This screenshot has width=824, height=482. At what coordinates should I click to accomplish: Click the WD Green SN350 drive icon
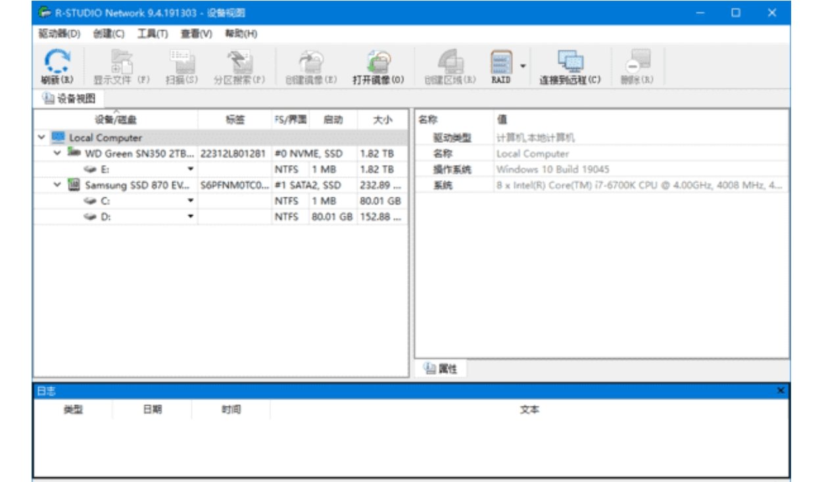(74, 153)
